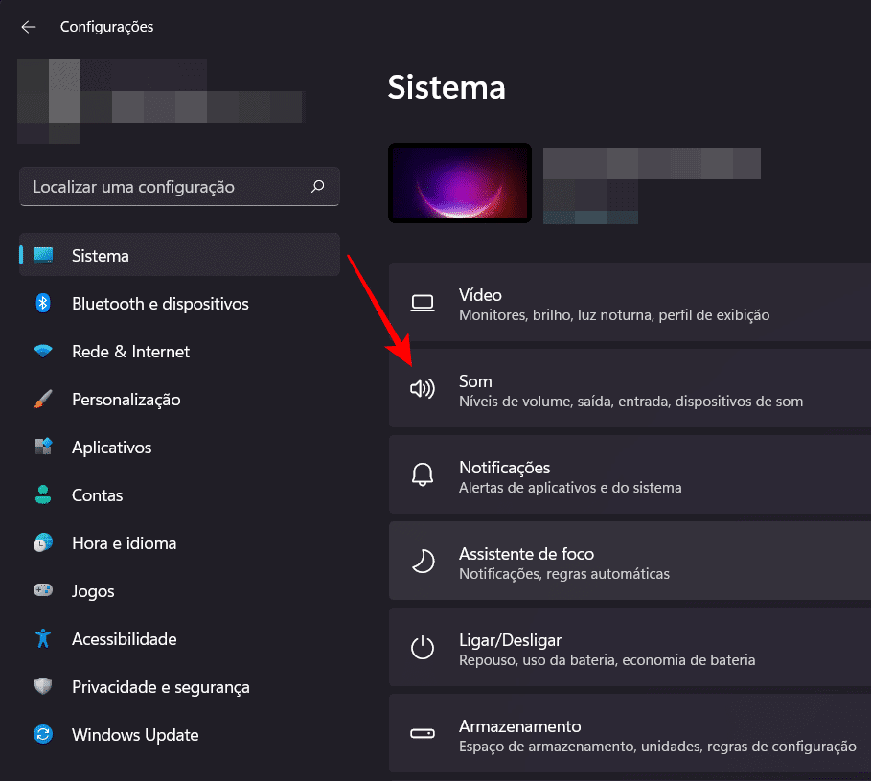Click the Windows Update sync icon

[x=43, y=734]
